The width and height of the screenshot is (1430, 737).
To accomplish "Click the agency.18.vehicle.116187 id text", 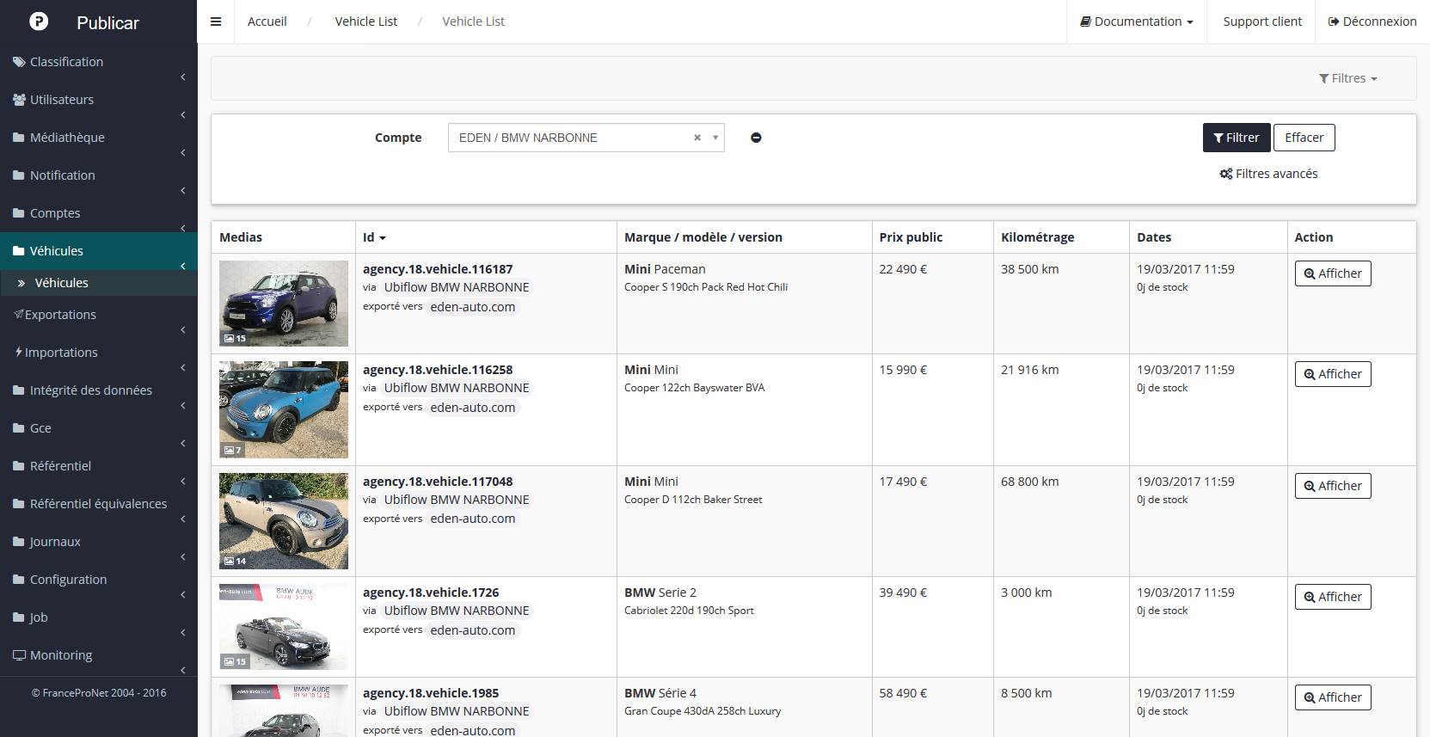I will (438, 269).
